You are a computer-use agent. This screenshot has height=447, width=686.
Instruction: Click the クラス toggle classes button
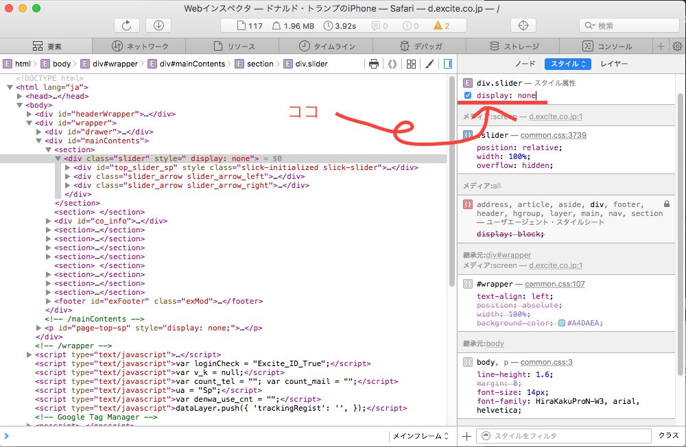[x=668, y=435]
